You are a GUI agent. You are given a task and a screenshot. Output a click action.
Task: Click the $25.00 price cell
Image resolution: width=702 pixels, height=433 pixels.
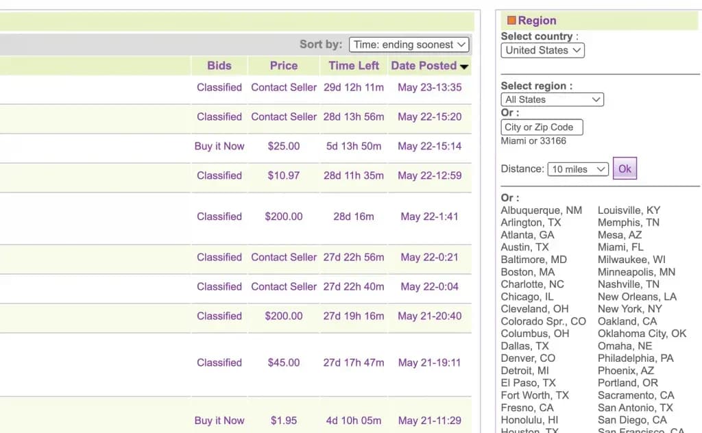pyautogui.click(x=283, y=146)
